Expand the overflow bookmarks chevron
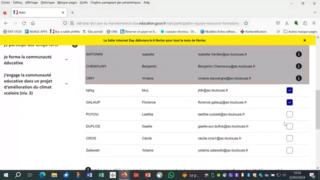Viewport: 320px width, 180px height. point(278,31)
